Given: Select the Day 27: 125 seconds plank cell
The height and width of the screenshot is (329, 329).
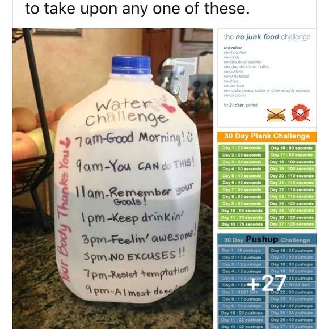Looking at the screenshot, I should click(292, 224).
